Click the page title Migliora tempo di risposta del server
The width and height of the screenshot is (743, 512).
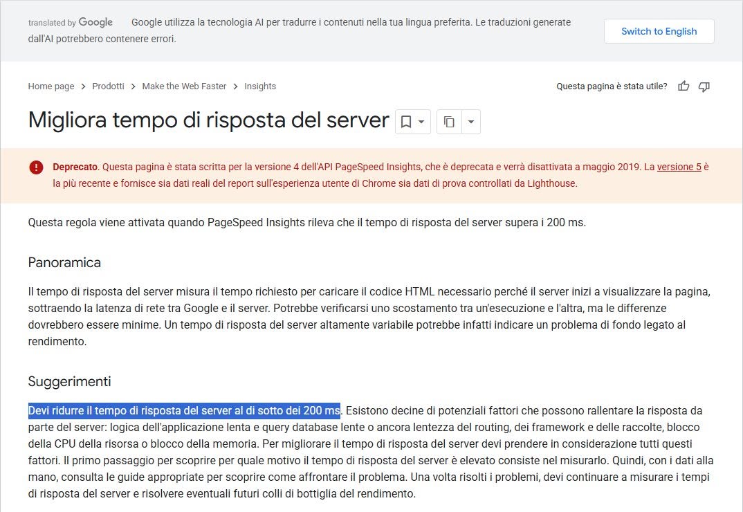pyautogui.click(x=208, y=120)
